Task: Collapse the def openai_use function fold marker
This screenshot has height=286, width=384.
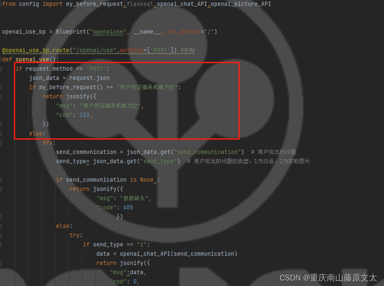Action: click(1, 59)
